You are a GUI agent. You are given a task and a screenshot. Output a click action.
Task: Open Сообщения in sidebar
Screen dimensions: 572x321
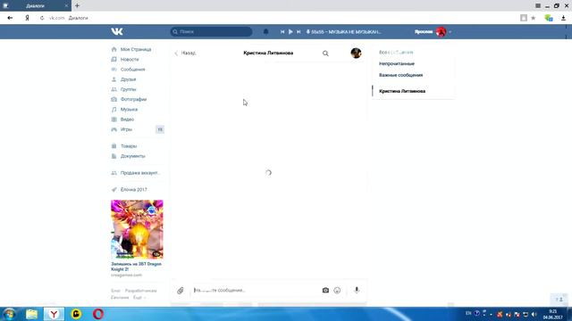pos(133,70)
